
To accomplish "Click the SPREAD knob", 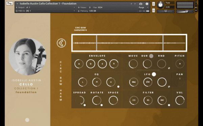I will 80,100.
